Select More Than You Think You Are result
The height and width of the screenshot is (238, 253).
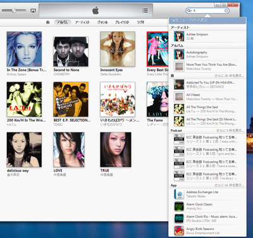tap(207, 66)
